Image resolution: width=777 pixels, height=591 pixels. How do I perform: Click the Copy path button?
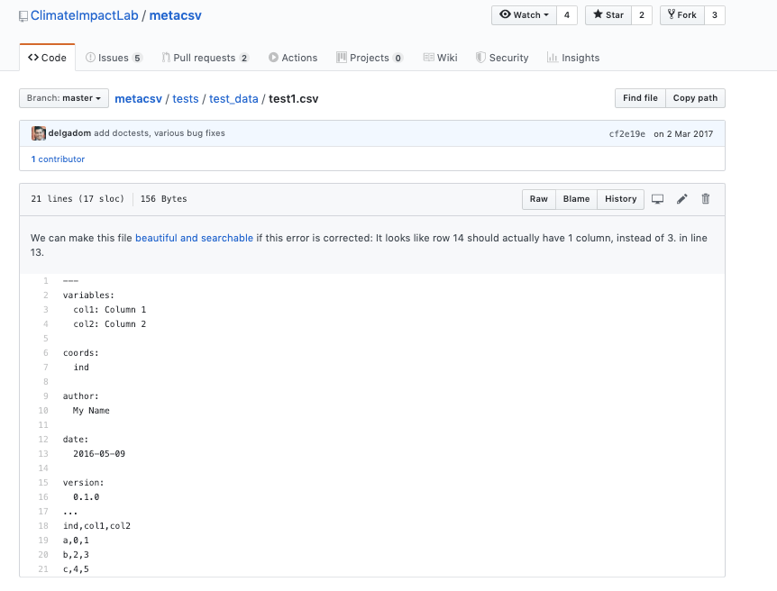(695, 98)
